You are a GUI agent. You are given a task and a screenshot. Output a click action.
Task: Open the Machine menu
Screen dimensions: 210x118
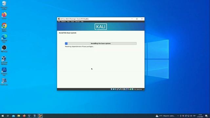pos(63,22)
